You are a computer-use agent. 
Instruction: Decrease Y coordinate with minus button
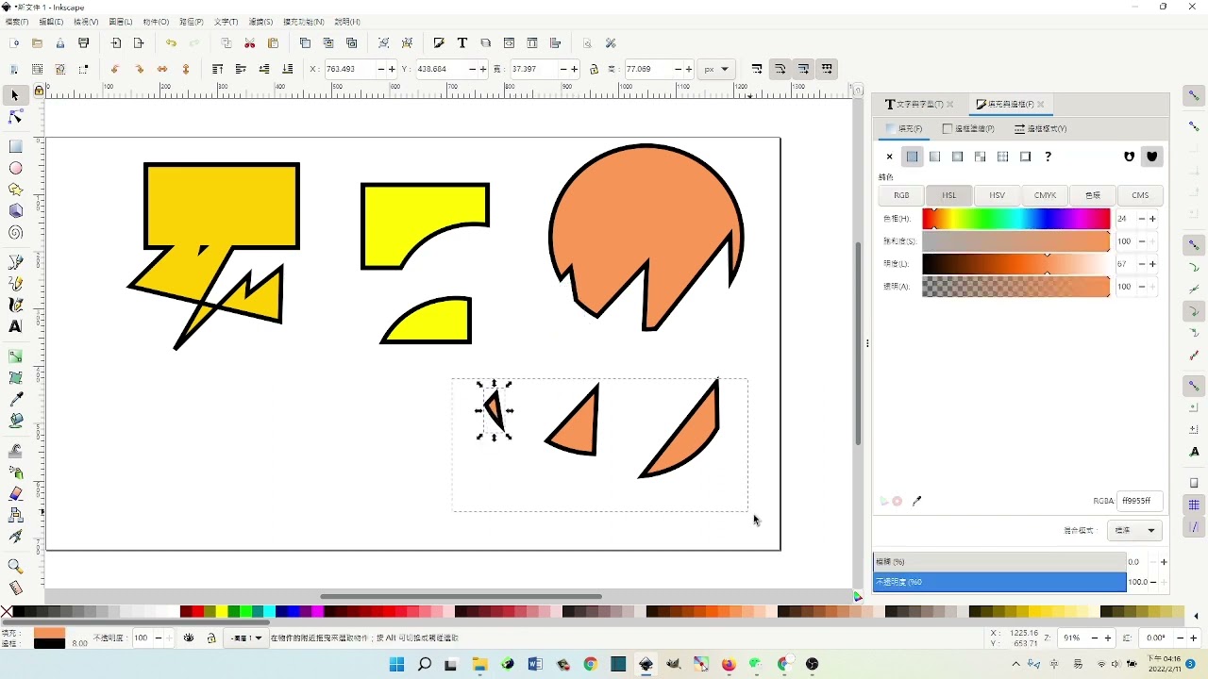(472, 69)
